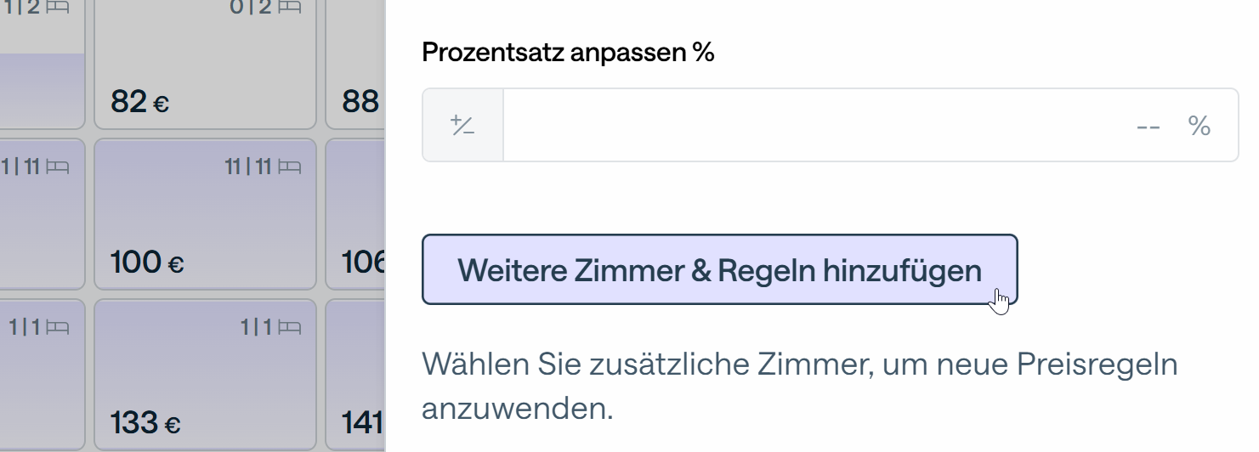This screenshot has width=1259, height=452.
Task: Click the bed icon in the 82 € cell
Action: tap(290, 7)
